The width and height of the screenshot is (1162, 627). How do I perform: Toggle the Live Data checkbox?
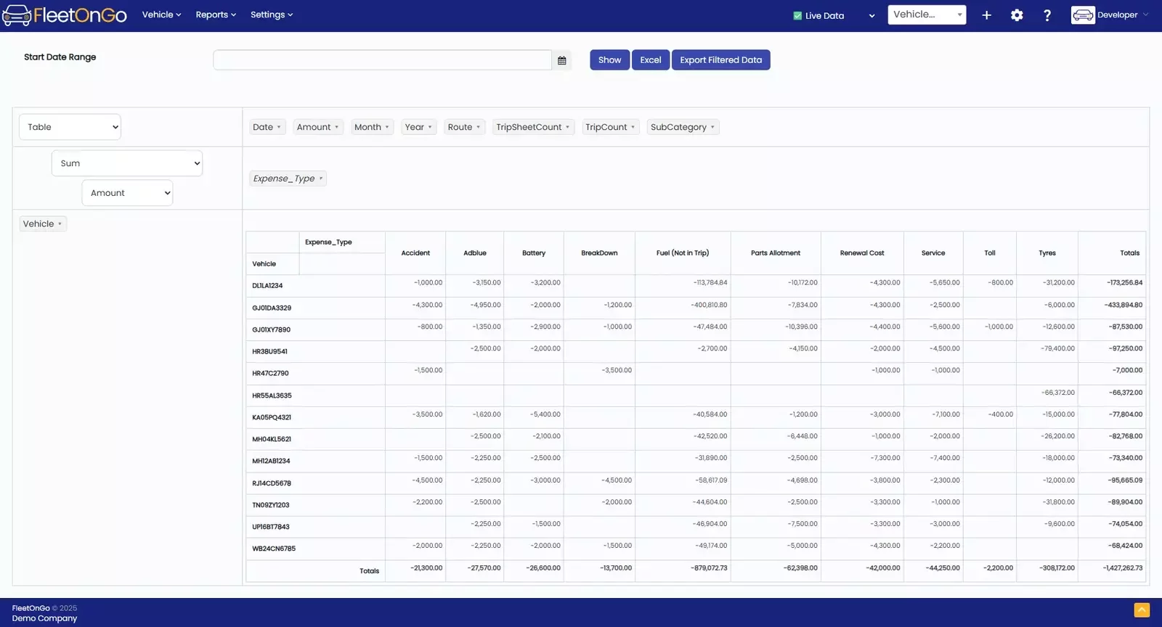[797, 16]
